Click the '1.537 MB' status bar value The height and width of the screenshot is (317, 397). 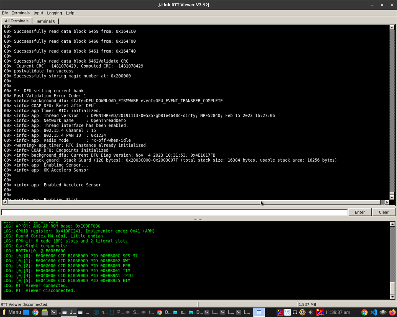click(x=307, y=304)
